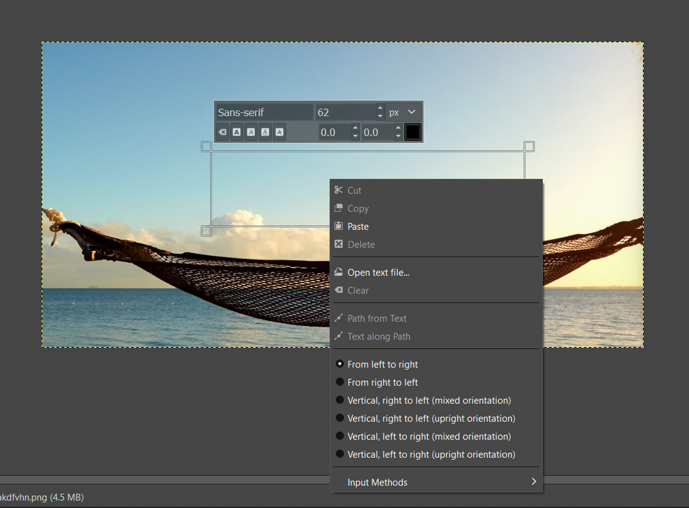Screen dimensions: 689x508
Task: Choose Path from Text menu entry
Action: 377,319
